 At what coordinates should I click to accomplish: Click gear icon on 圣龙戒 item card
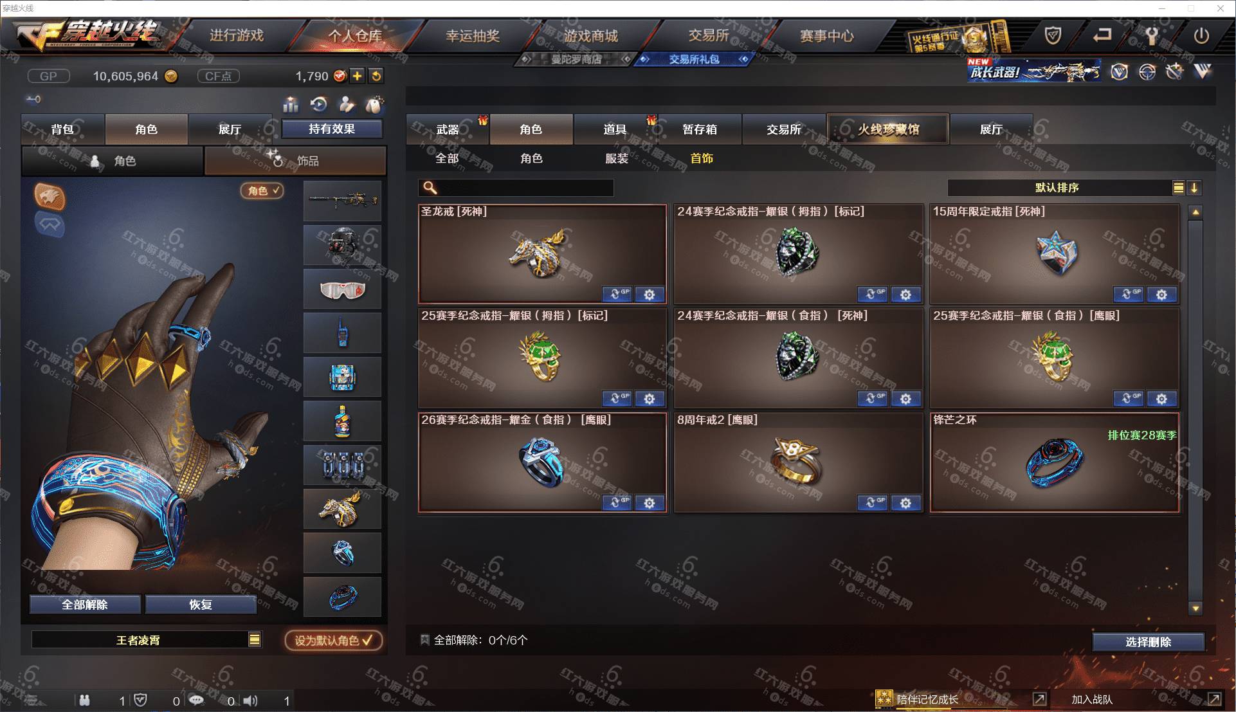(650, 295)
